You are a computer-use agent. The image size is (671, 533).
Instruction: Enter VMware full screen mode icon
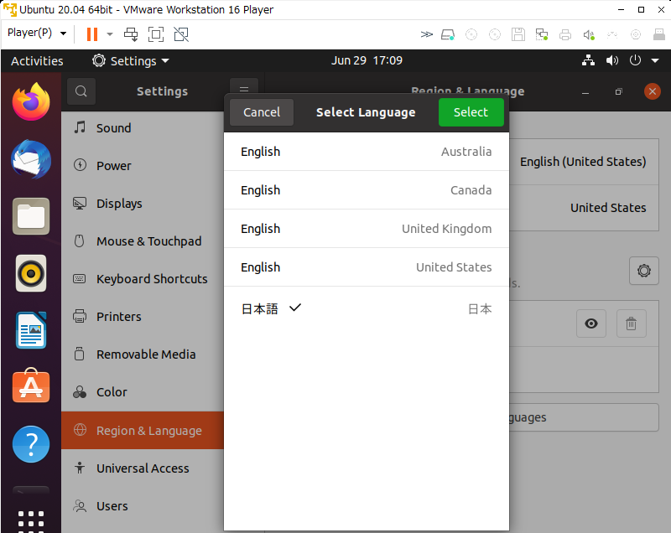pyautogui.click(x=156, y=34)
